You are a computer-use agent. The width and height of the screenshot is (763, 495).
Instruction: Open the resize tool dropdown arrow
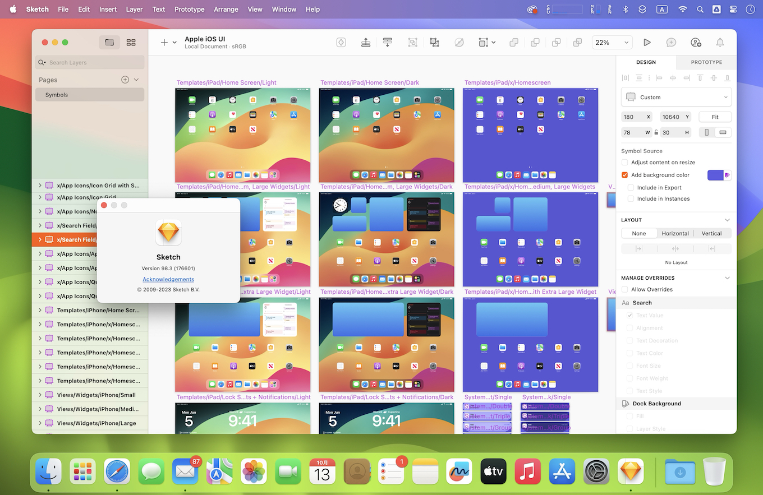coord(493,43)
